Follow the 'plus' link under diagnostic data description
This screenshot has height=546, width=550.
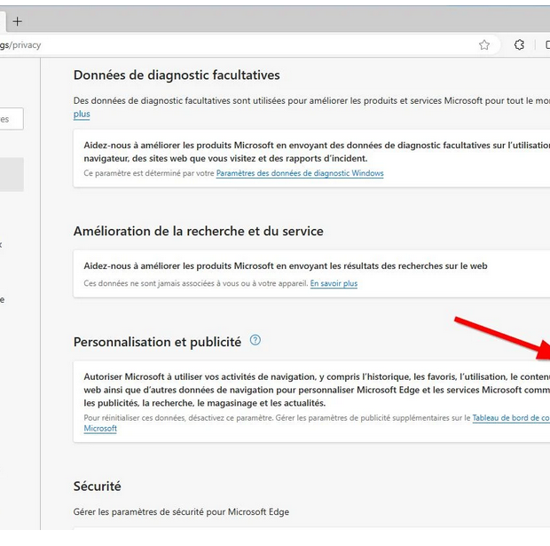click(82, 115)
